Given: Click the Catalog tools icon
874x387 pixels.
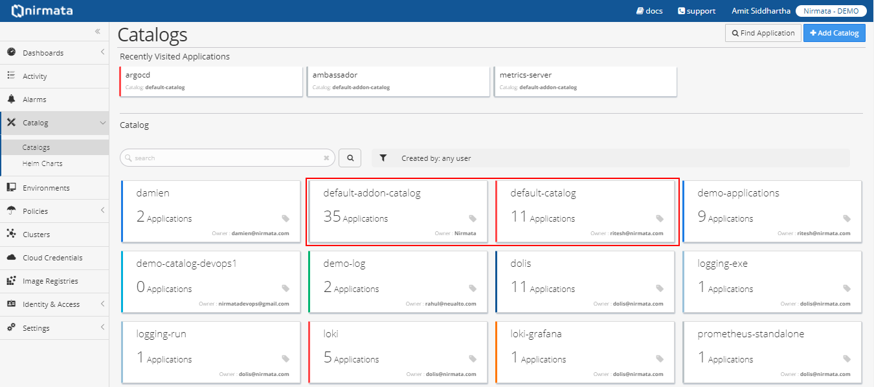Looking at the screenshot, I should 11,122.
